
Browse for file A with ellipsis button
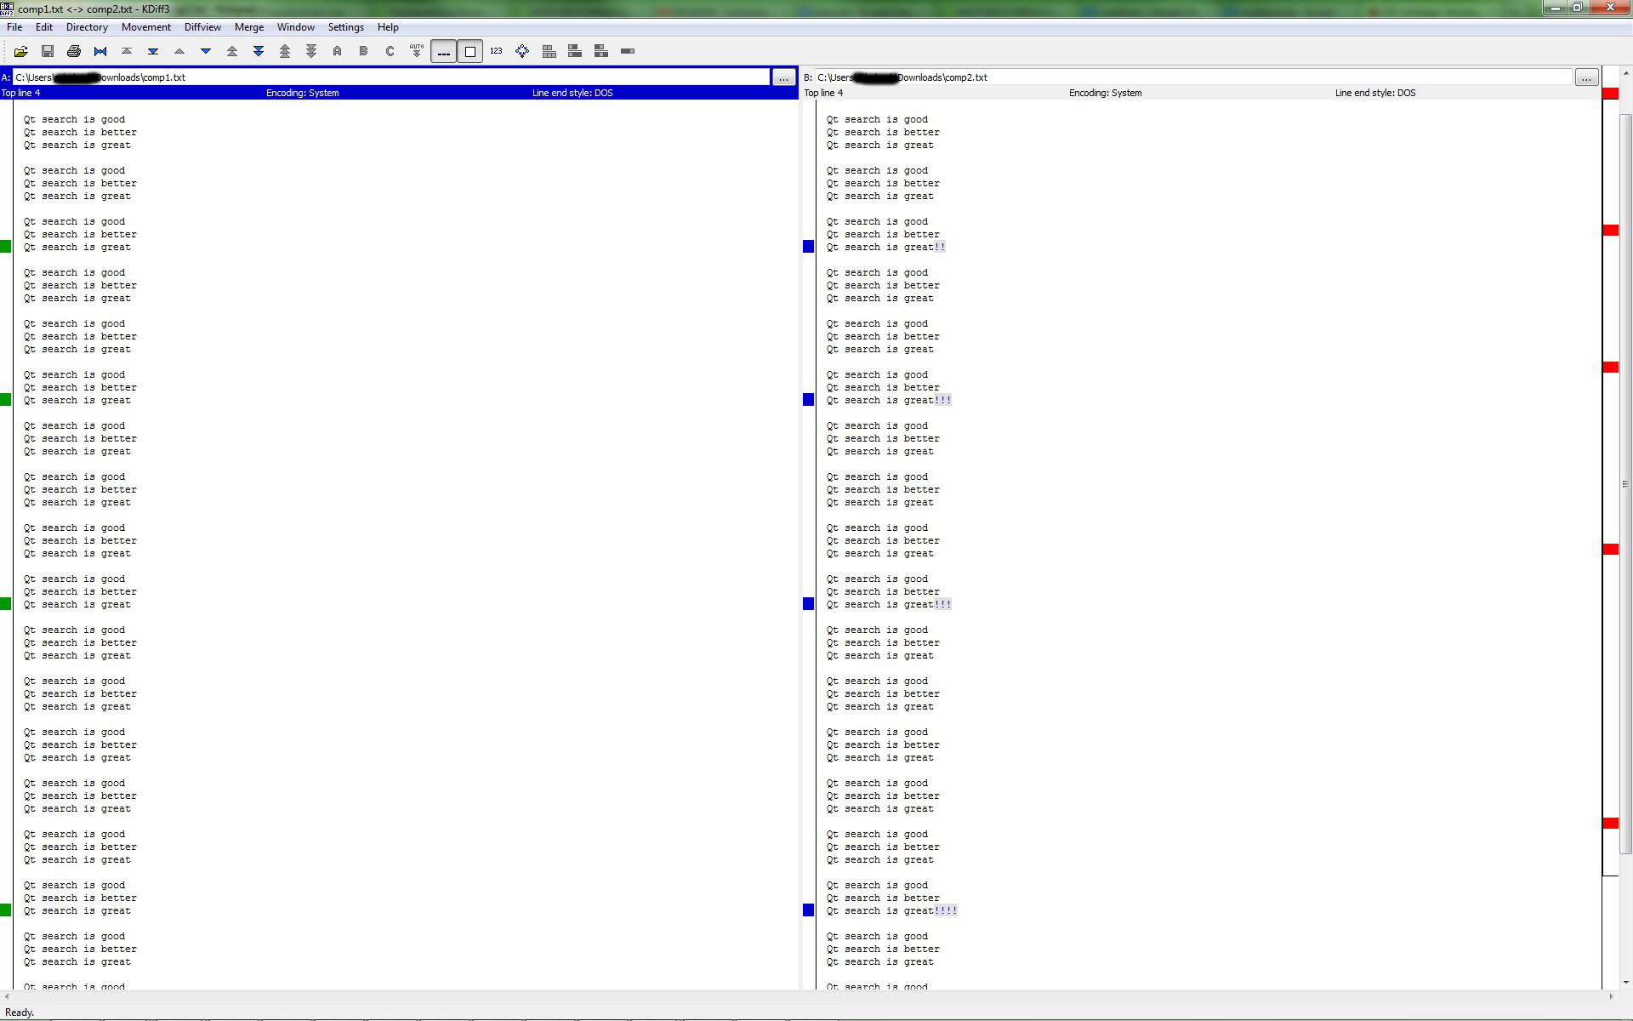pos(783,77)
